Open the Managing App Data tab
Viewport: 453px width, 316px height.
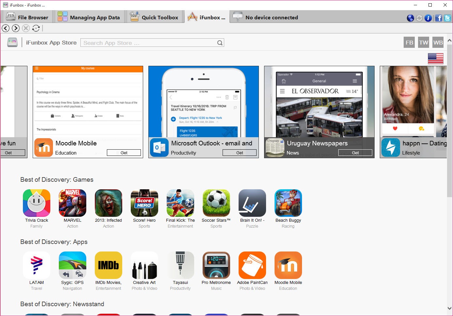89,17
